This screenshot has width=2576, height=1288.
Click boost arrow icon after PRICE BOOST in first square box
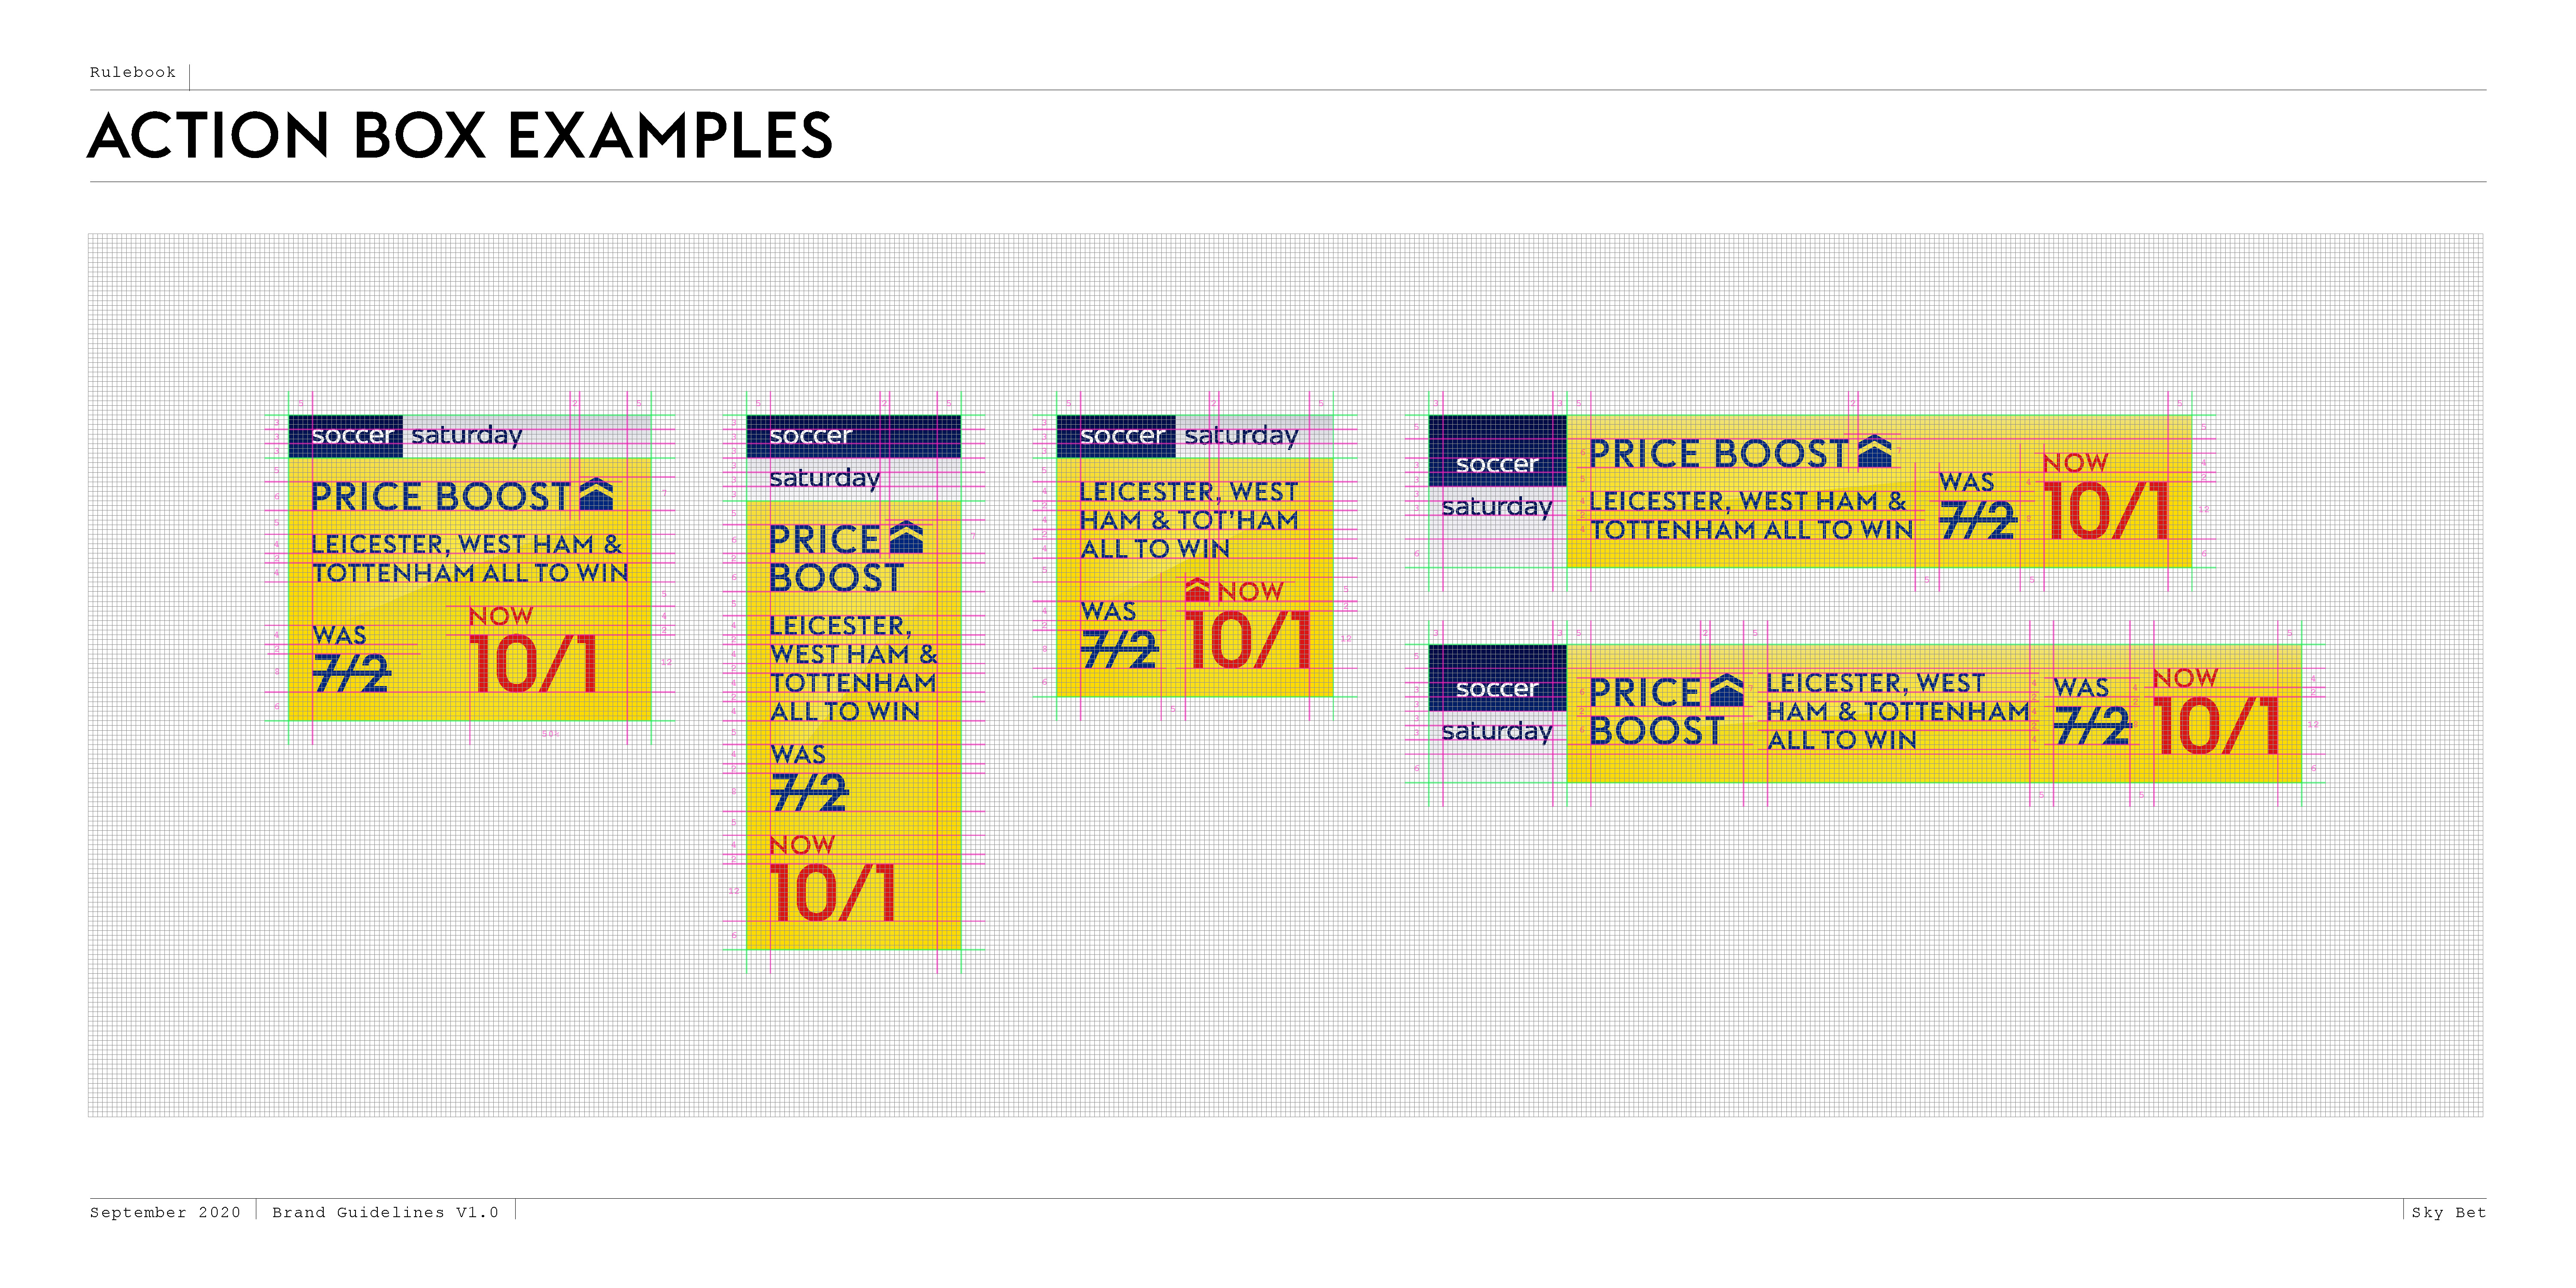pos(597,494)
